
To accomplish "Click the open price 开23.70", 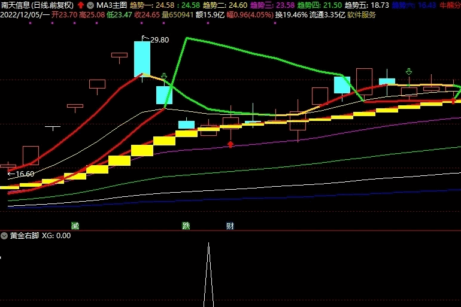I will pyautogui.click(x=64, y=15).
